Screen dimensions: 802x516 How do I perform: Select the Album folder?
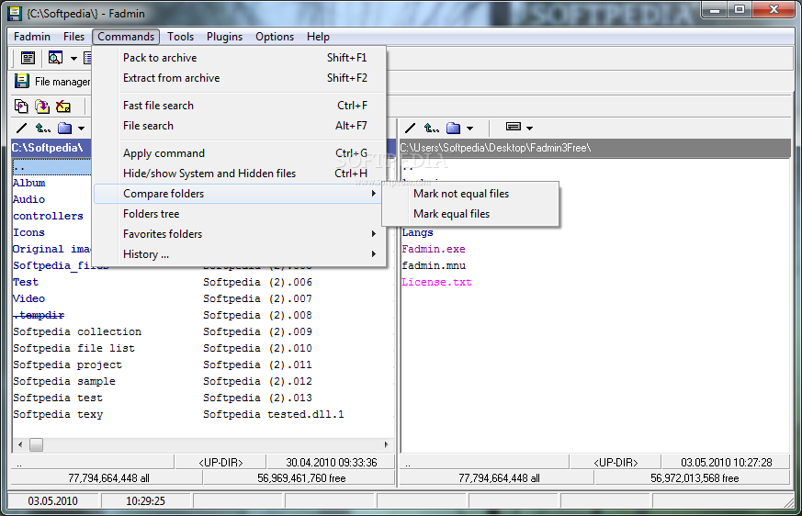[x=29, y=183]
